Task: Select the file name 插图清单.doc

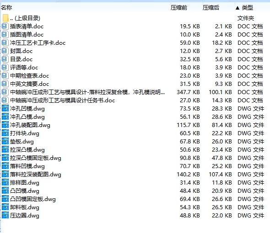Action: [27, 35]
